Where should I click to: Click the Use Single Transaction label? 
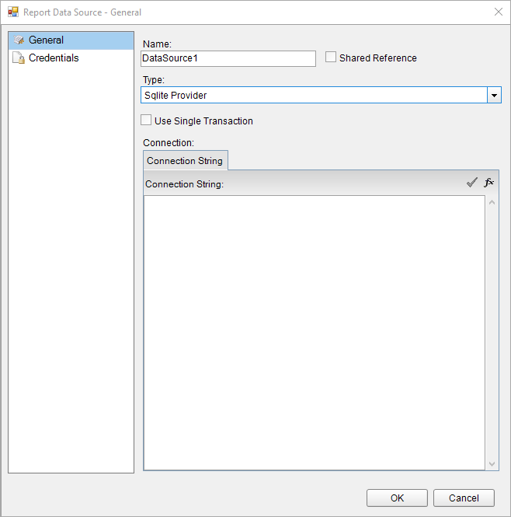click(x=203, y=121)
